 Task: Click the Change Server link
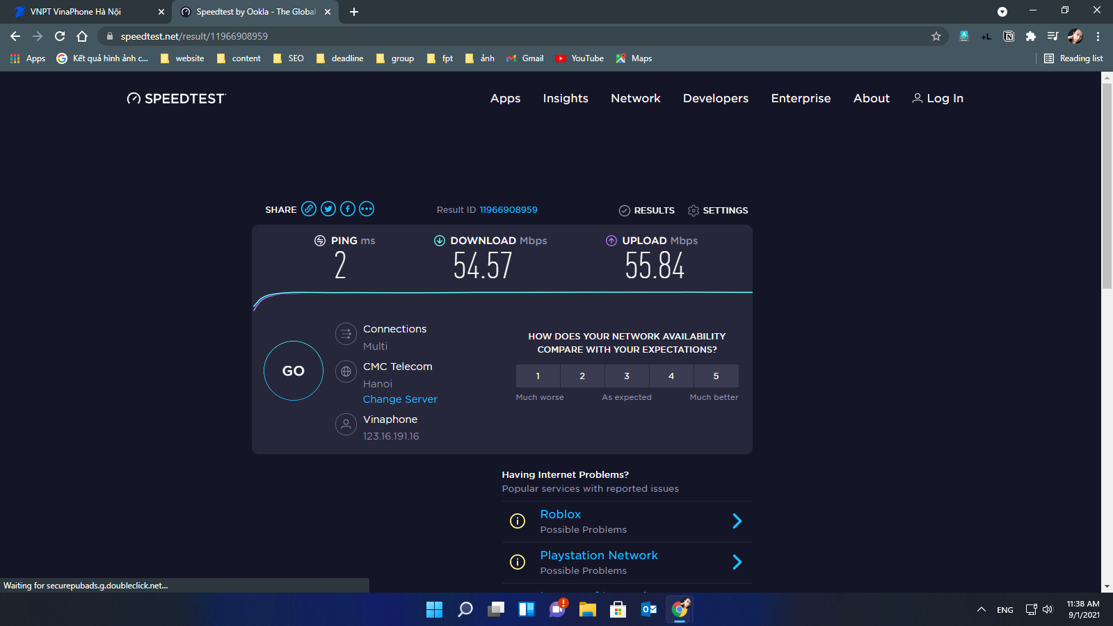click(x=400, y=399)
